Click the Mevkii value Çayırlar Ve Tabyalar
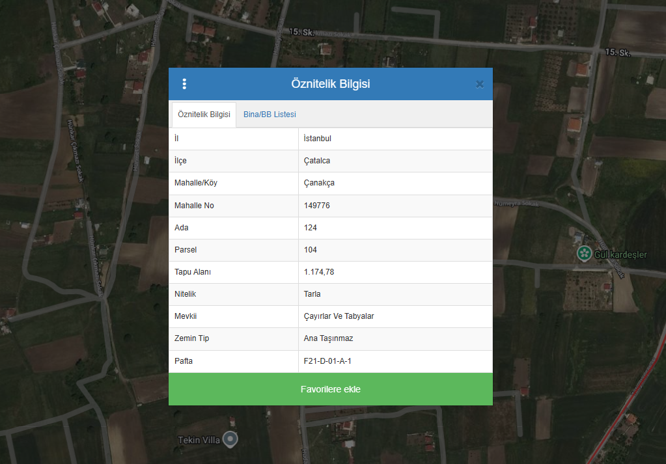 click(339, 316)
